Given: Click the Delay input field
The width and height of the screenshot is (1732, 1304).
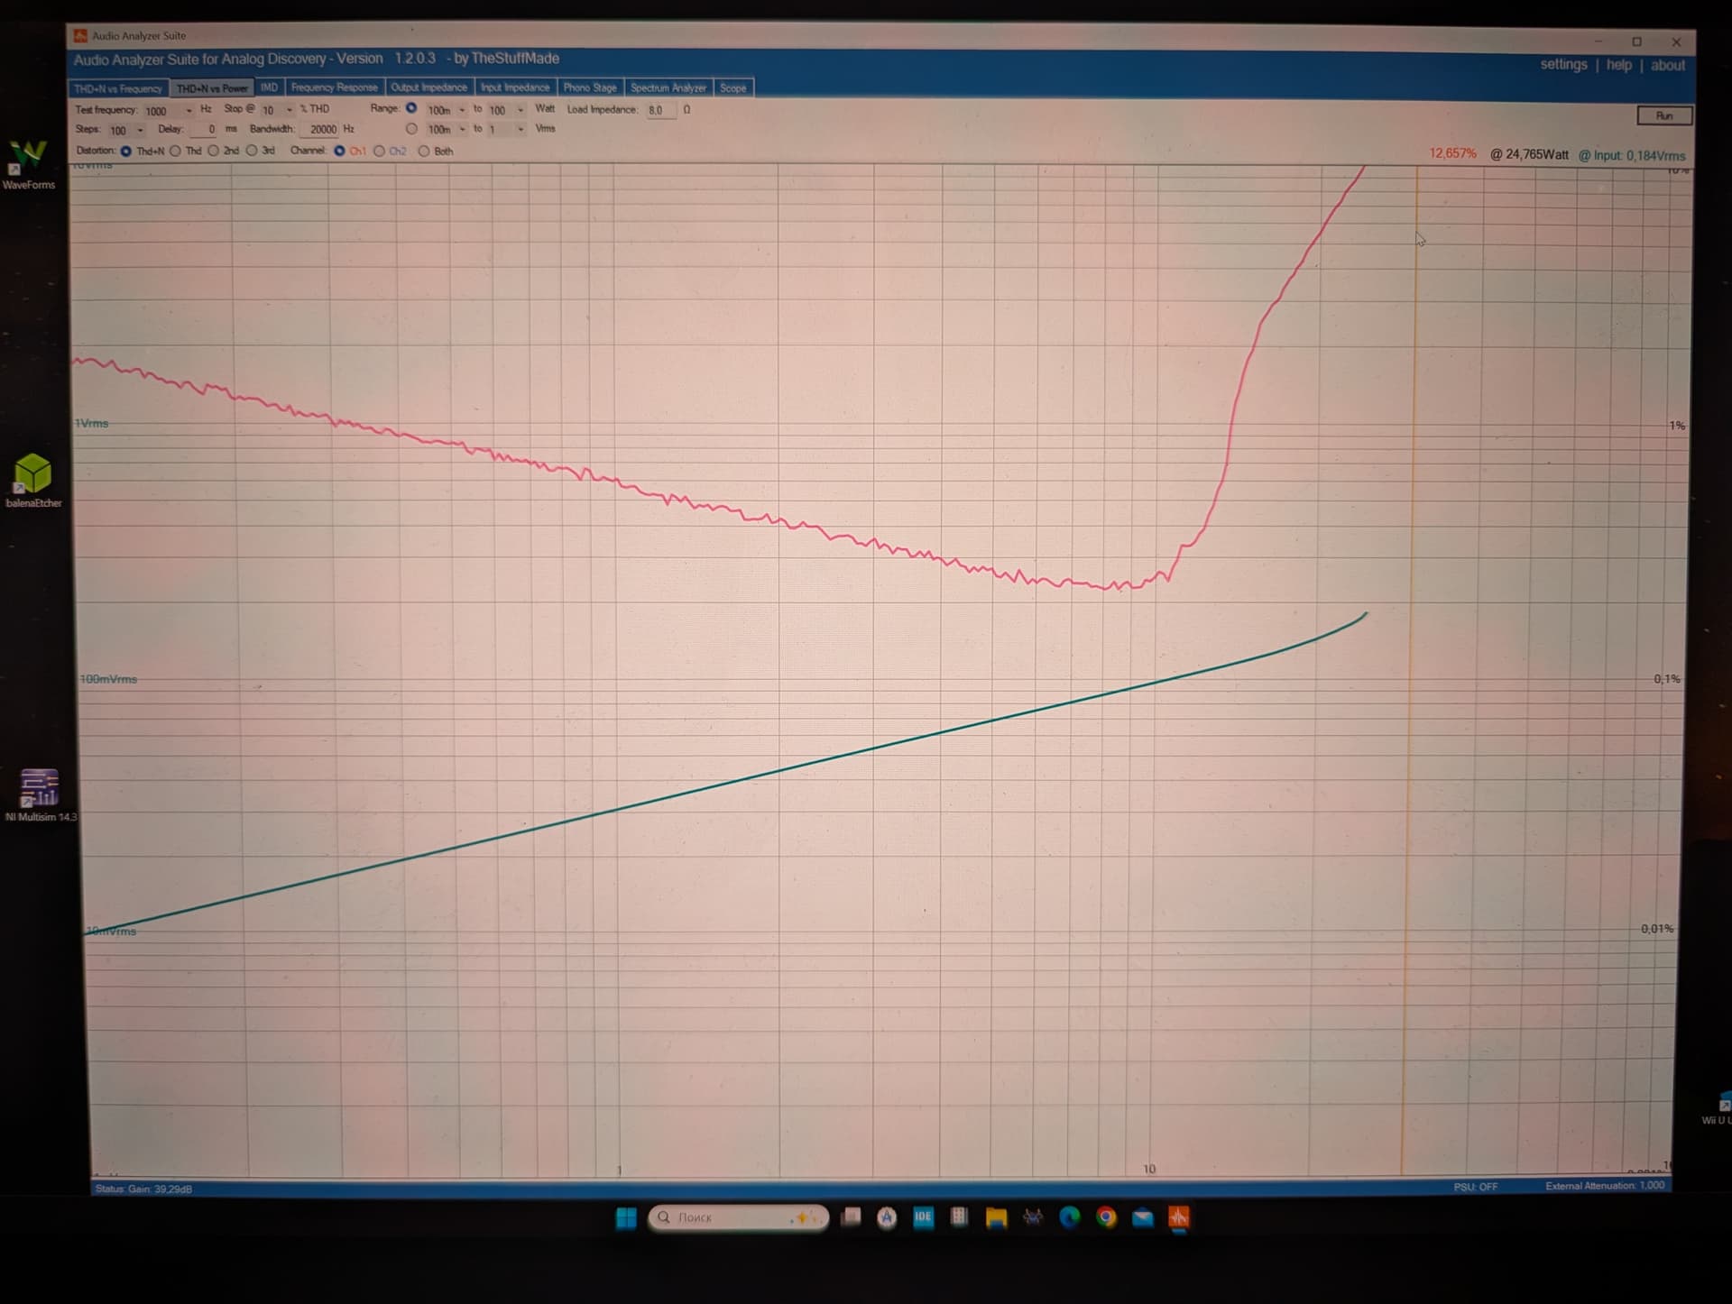Looking at the screenshot, I should (204, 130).
